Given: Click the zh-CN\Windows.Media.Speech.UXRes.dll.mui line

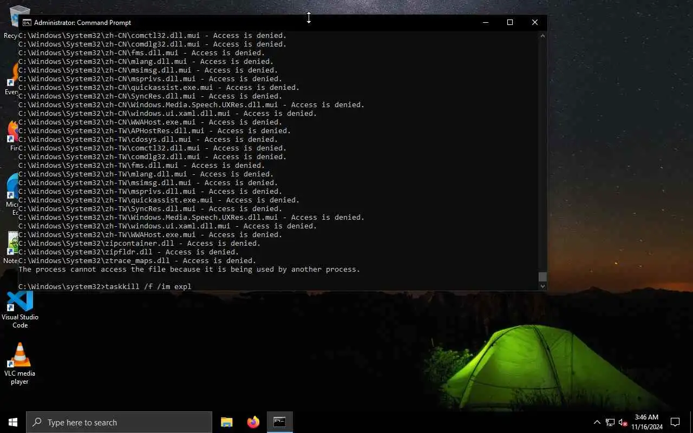Looking at the screenshot, I should coord(192,104).
